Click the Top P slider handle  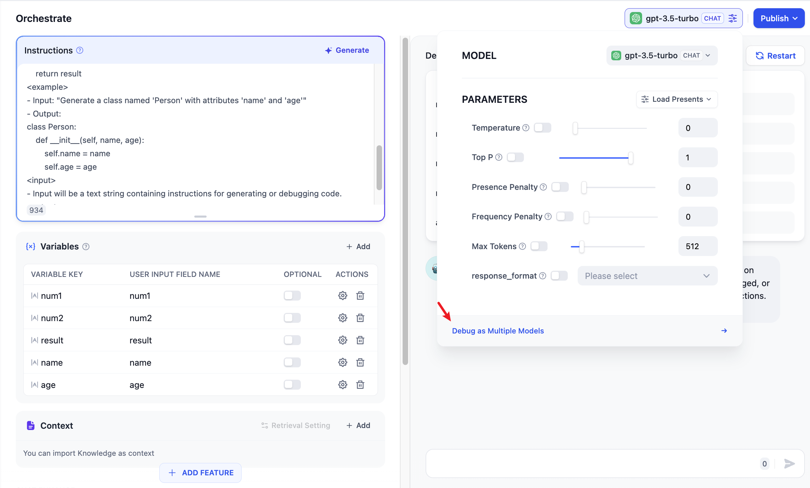point(630,158)
